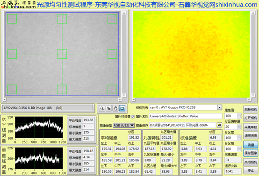Viewport: 259px width, 176px height.
Task: Select the magnifier zoom tool
Action: point(102,108)
